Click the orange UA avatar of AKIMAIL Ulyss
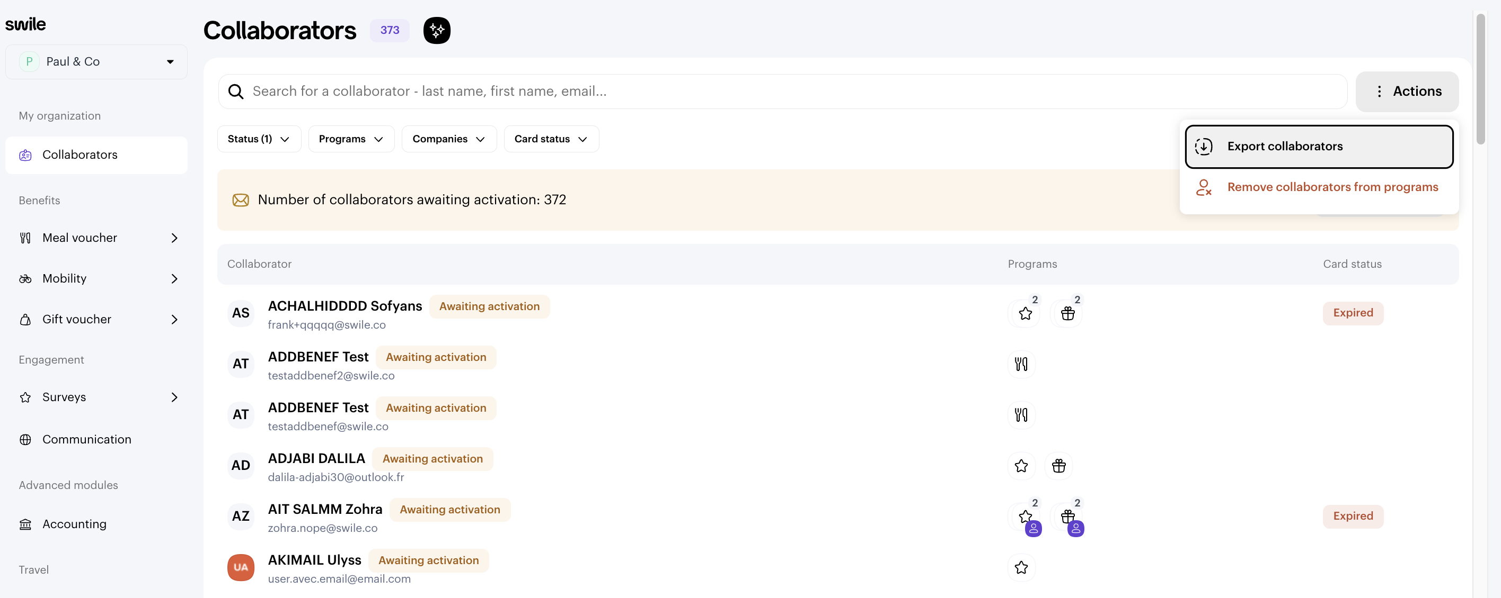This screenshot has height=598, width=1501. pyautogui.click(x=241, y=567)
